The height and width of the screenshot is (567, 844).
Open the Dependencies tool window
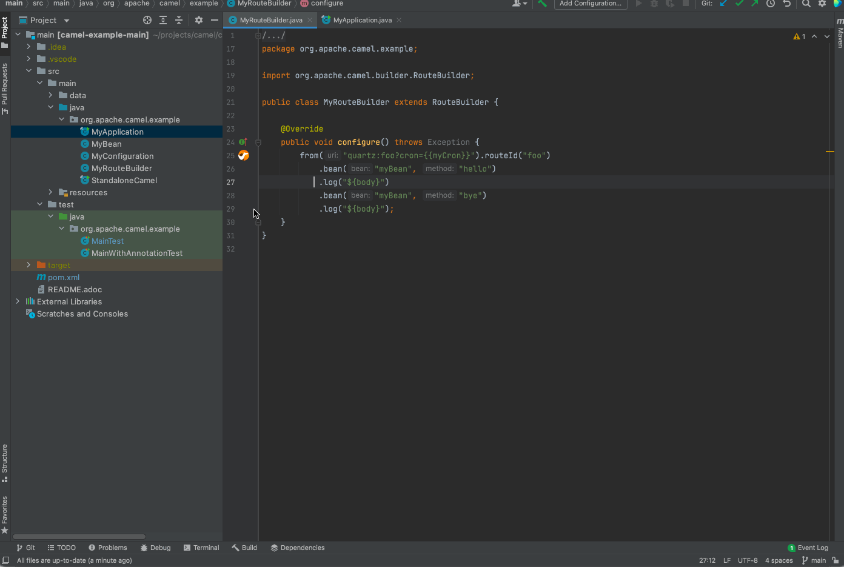(x=298, y=548)
